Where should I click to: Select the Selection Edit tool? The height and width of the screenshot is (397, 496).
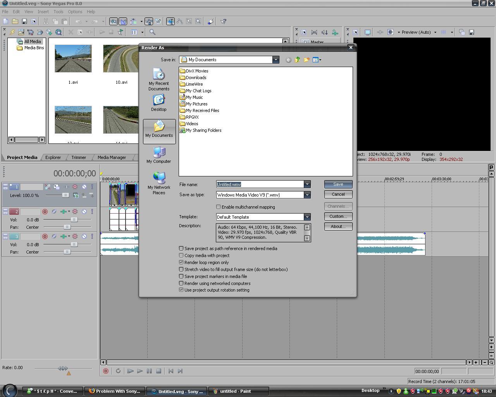(x=189, y=21)
